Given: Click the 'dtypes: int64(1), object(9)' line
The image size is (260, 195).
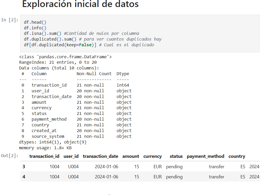Looking at the screenshot, I should (x=53, y=142).
